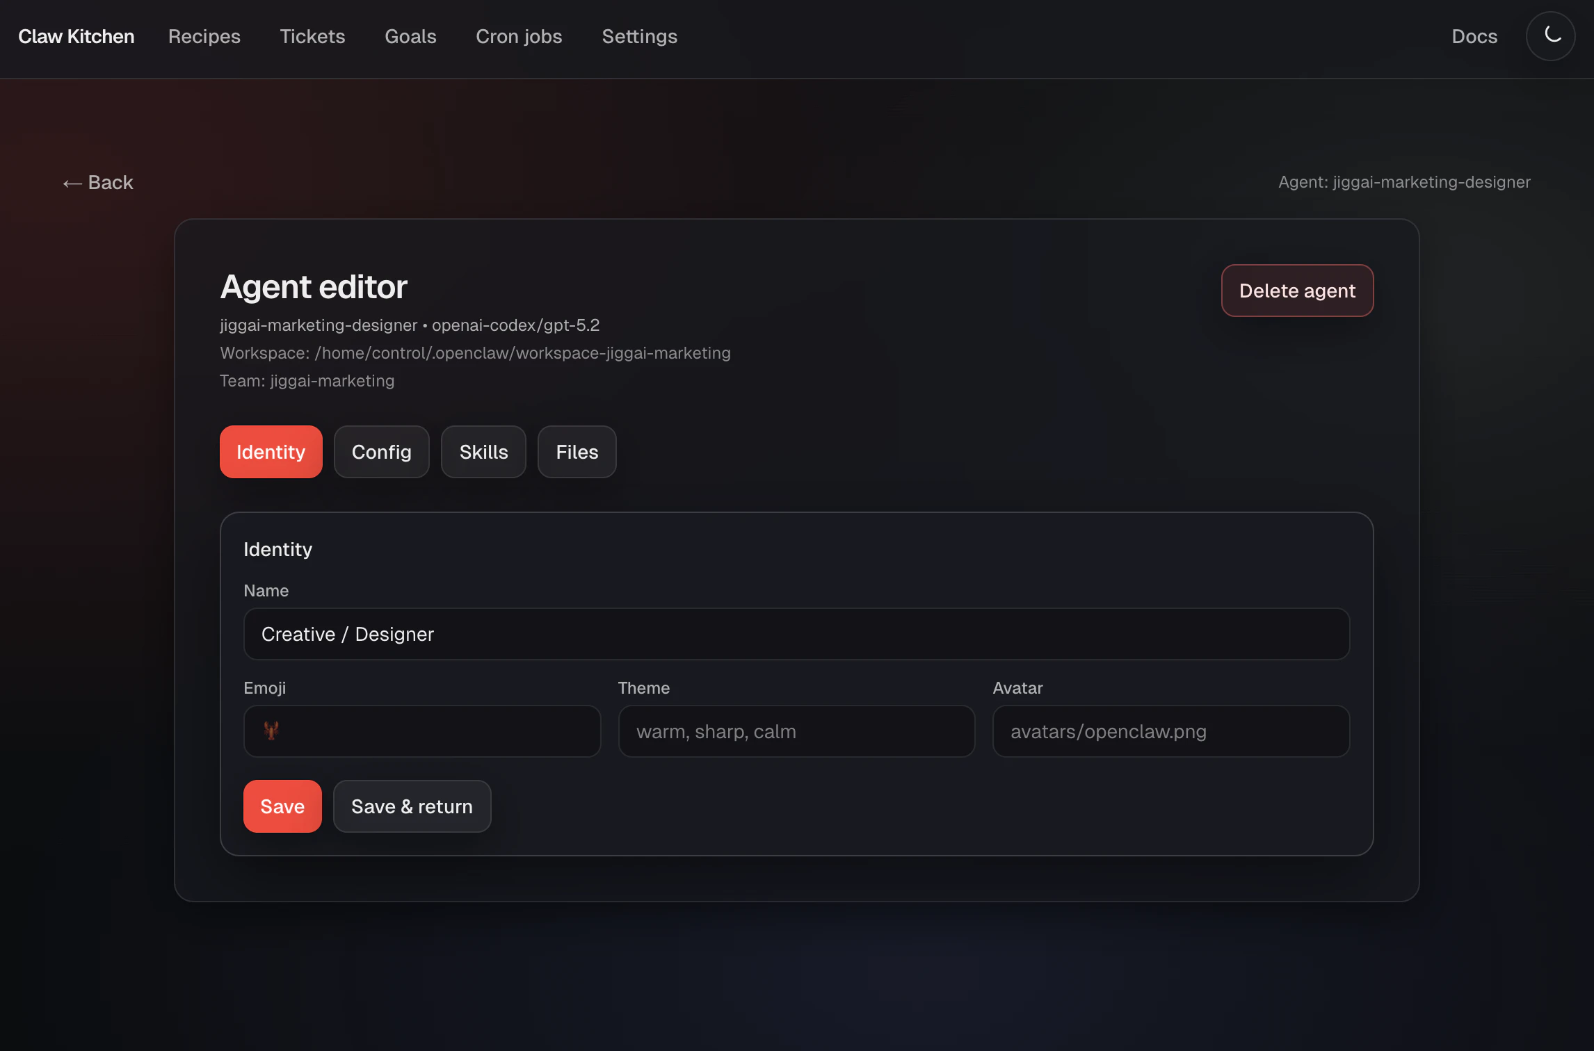Select the Identity tab

271,452
